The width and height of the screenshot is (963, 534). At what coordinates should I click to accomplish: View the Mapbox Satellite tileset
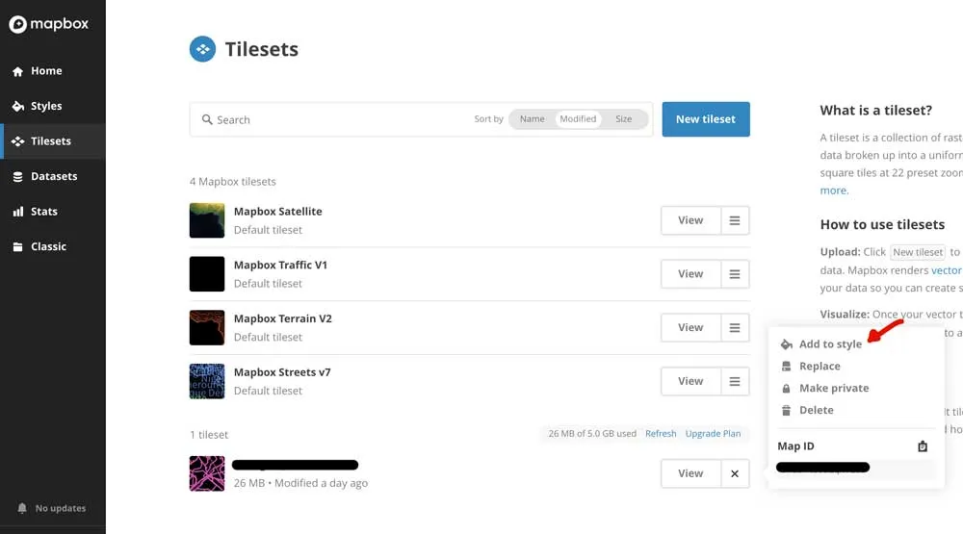pyautogui.click(x=690, y=220)
